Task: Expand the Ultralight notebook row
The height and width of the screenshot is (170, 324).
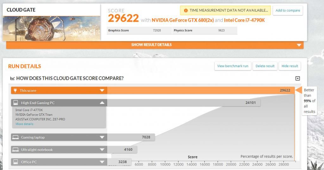Action: click(102, 150)
